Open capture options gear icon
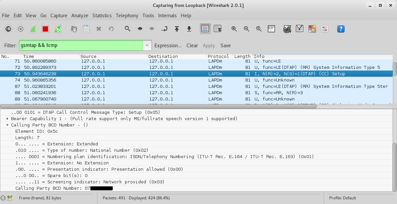Viewport: 397px width, 204px height. point(21,29)
